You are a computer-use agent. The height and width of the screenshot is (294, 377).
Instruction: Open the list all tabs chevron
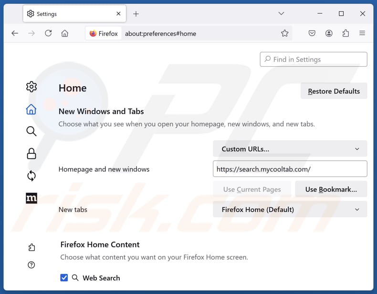pyautogui.click(x=281, y=13)
